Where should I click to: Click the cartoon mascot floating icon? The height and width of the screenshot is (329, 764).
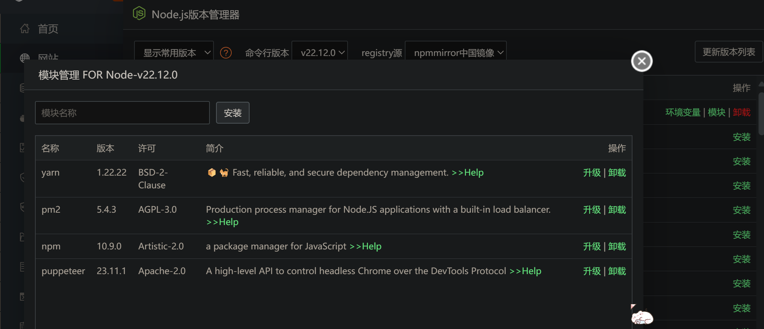642,317
